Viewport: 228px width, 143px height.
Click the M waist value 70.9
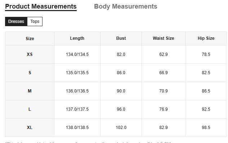(164, 91)
